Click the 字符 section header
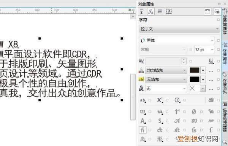Viewport: 228px width, 146px height. (143, 20)
